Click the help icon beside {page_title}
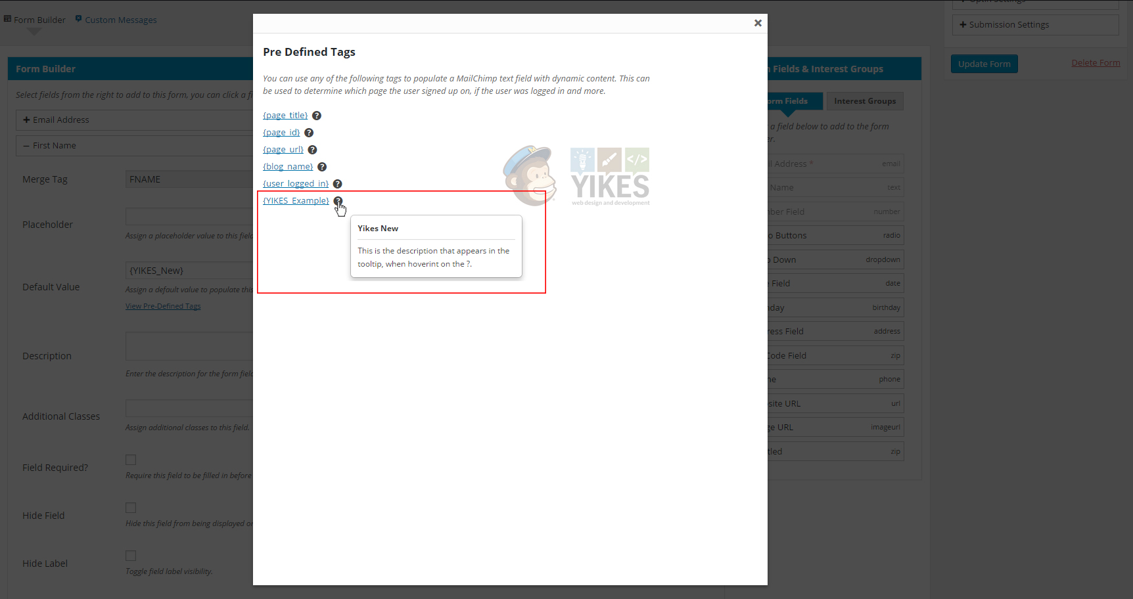The image size is (1133, 599). 317,116
